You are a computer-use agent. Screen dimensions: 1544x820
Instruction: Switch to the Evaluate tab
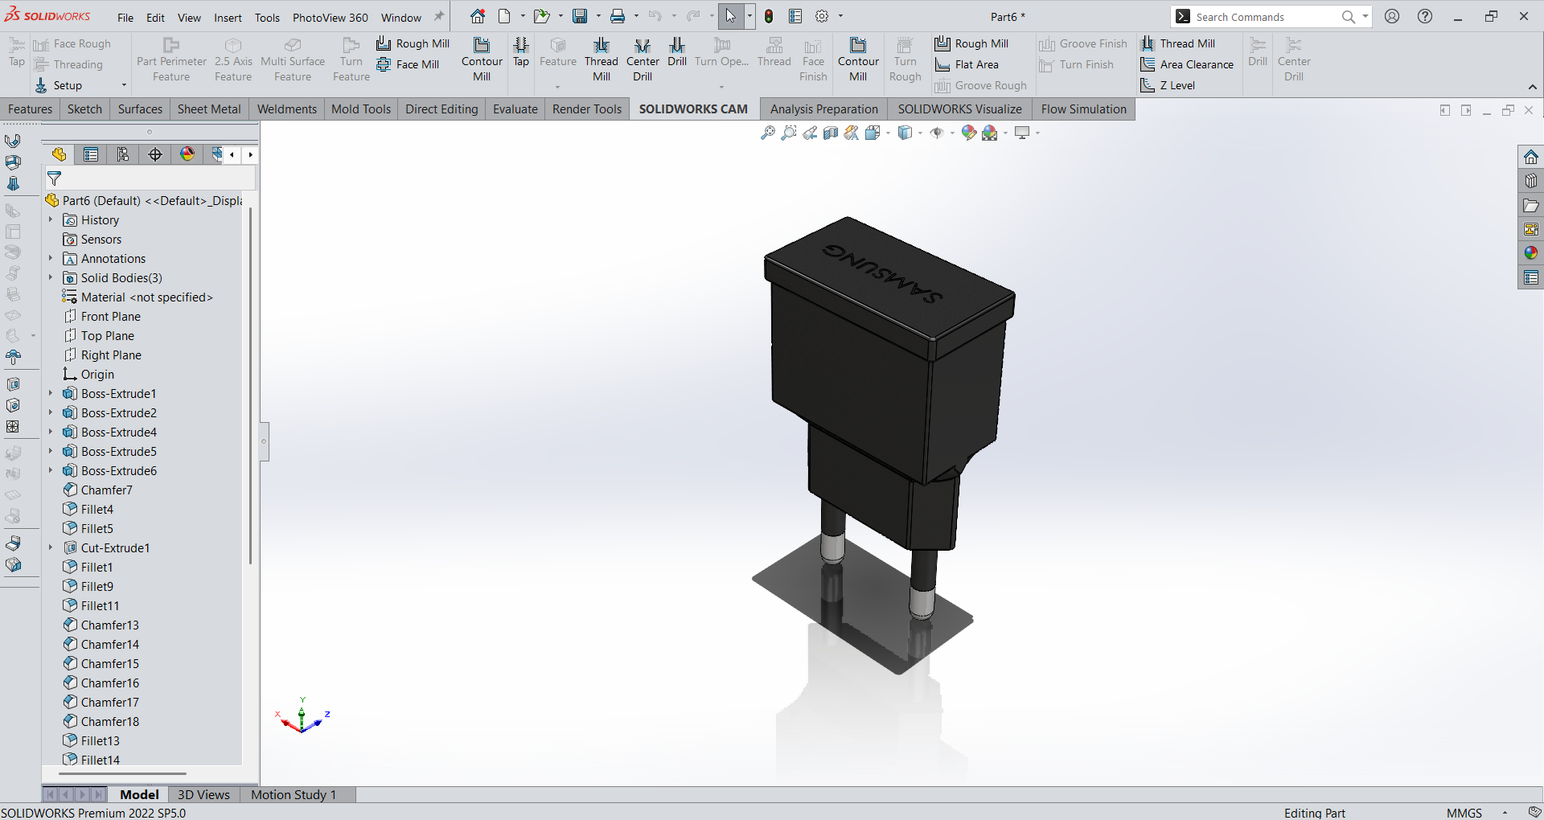point(515,109)
